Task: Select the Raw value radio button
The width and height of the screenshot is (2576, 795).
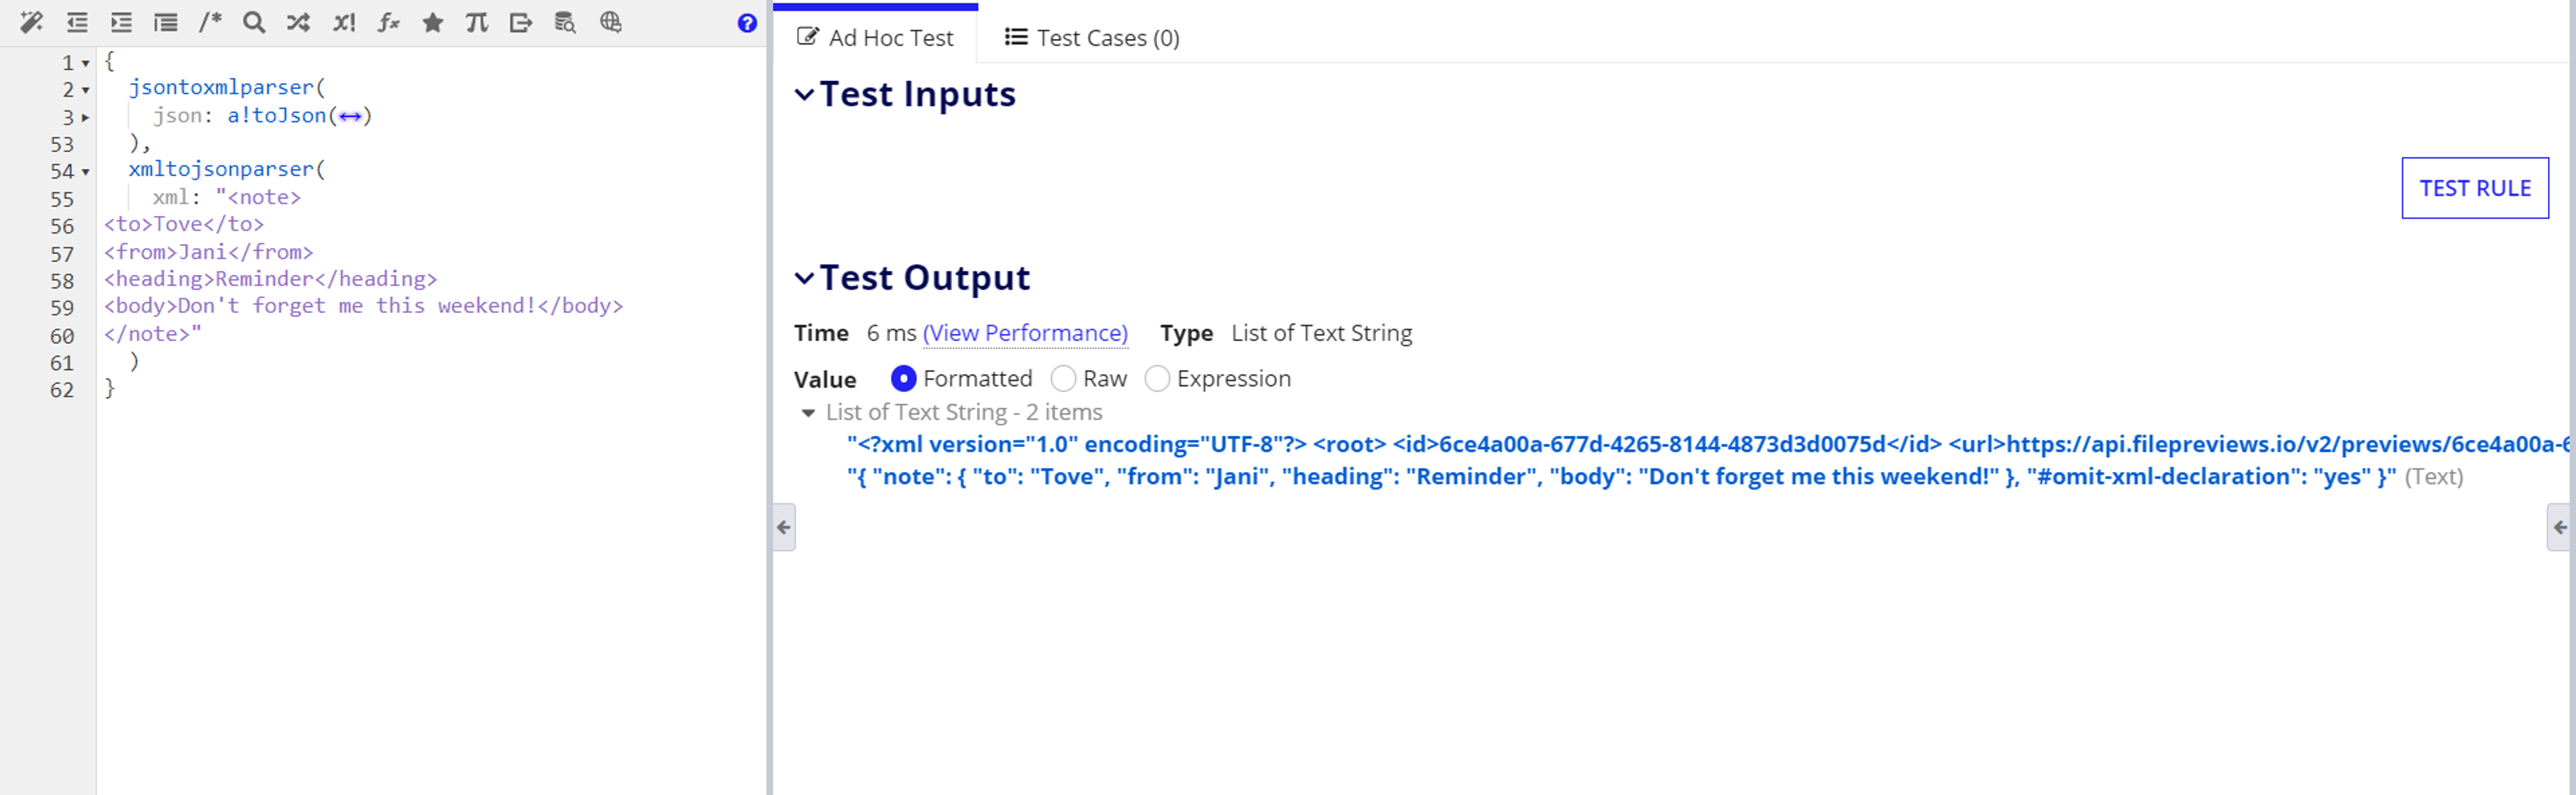Action: 1063,379
